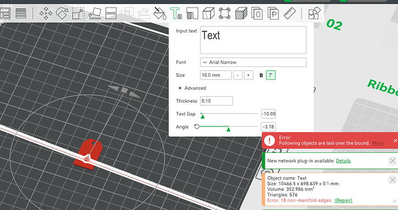Click the Text Gap slider handle
Viewport: 398px width, 210px height.
[x=202, y=117]
